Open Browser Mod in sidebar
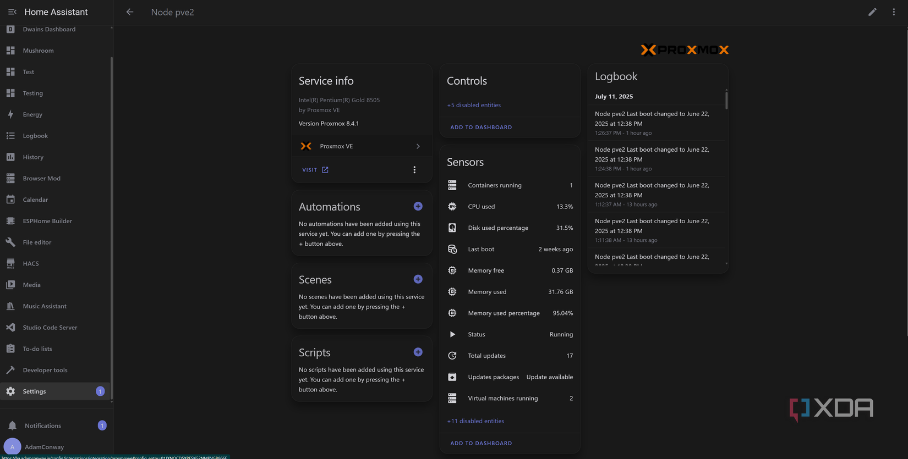908x459 pixels. (55, 178)
